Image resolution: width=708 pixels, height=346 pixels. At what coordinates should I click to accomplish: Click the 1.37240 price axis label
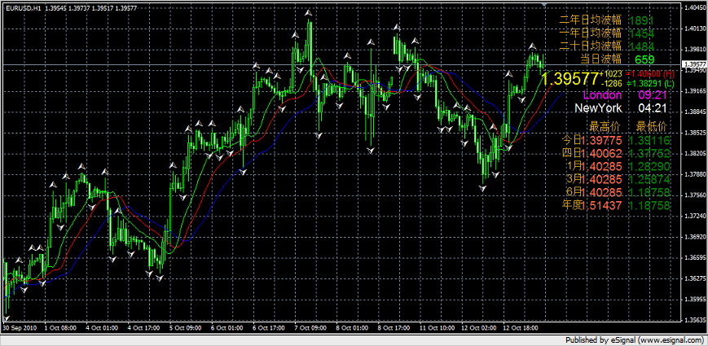click(696, 216)
